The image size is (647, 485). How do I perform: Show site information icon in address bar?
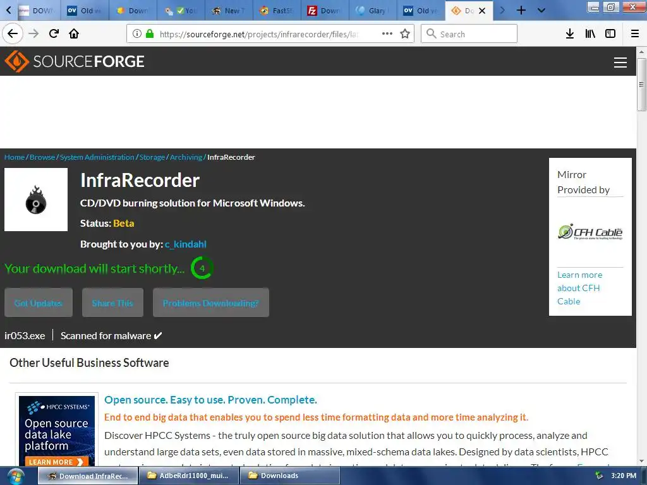[x=137, y=34]
